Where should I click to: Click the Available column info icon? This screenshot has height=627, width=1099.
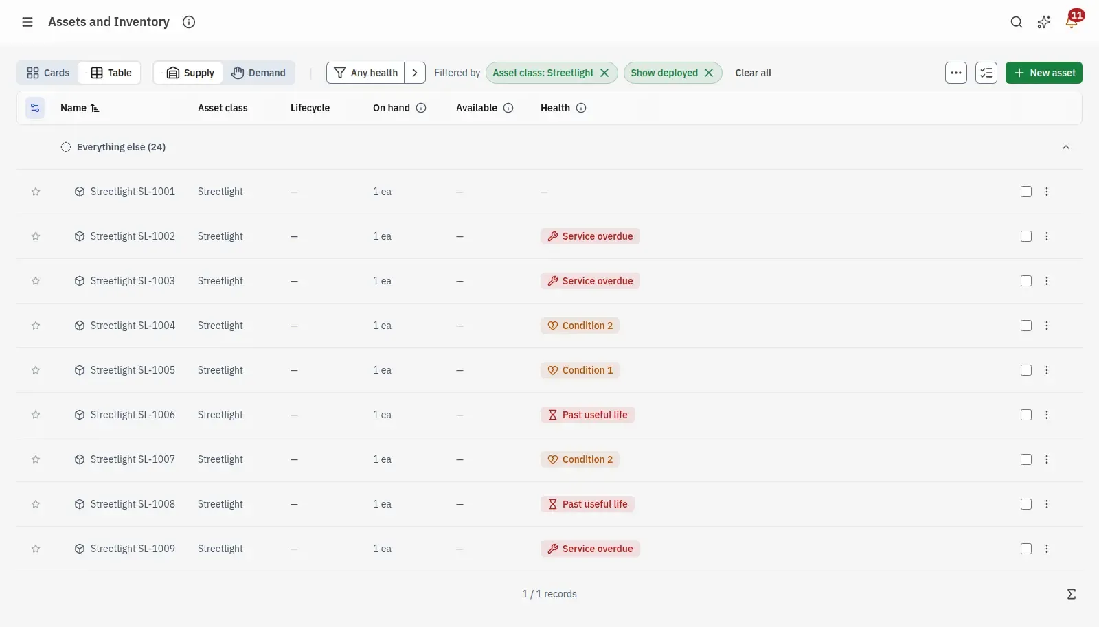[x=508, y=108]
